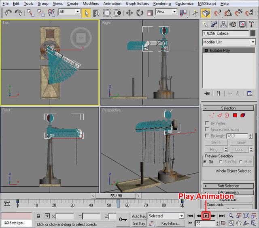The height and width of the screenshot is (228, 259).
Task: Choose Polygon sub-object selection mode
Action: [x=235, y=116]
